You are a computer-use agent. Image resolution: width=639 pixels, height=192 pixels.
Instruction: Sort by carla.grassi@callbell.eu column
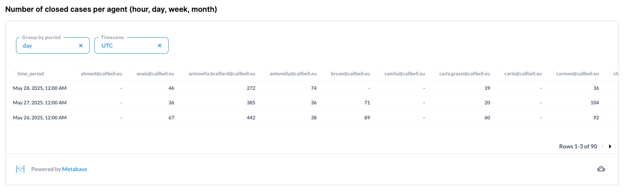point(464,73)
